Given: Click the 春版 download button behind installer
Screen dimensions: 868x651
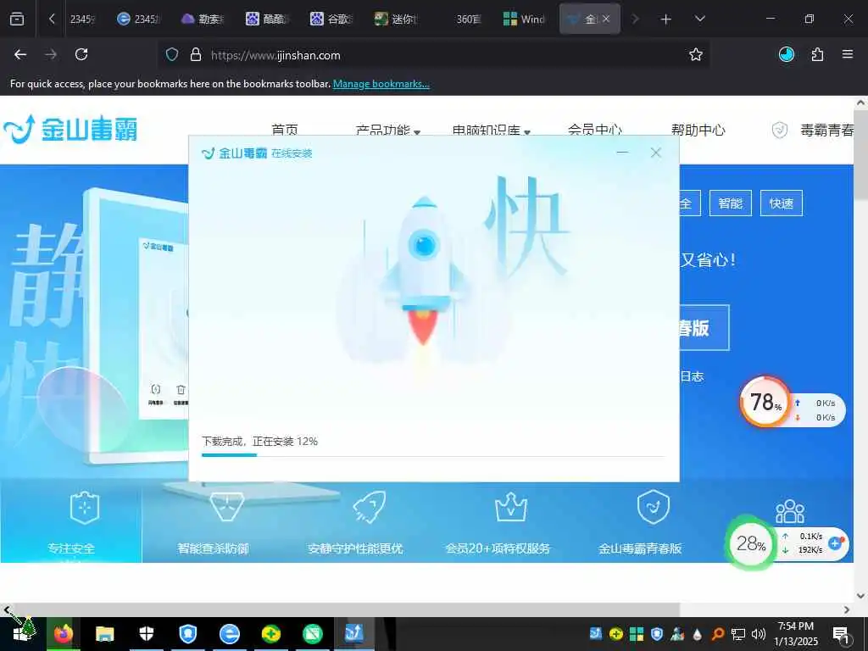Looking at the screenshot, I should click(x=704, y=328).
